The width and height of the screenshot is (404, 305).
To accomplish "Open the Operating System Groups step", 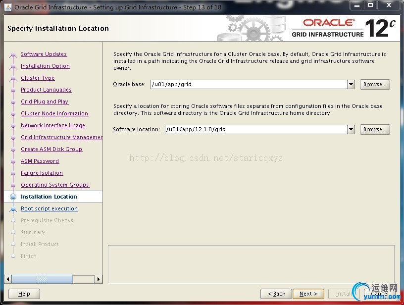I will click(x=55, y=185).
